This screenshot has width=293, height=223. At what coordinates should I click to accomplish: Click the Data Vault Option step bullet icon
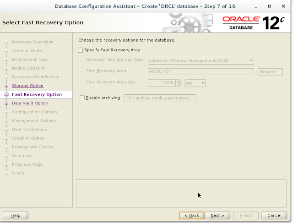(x=6, y=103)
